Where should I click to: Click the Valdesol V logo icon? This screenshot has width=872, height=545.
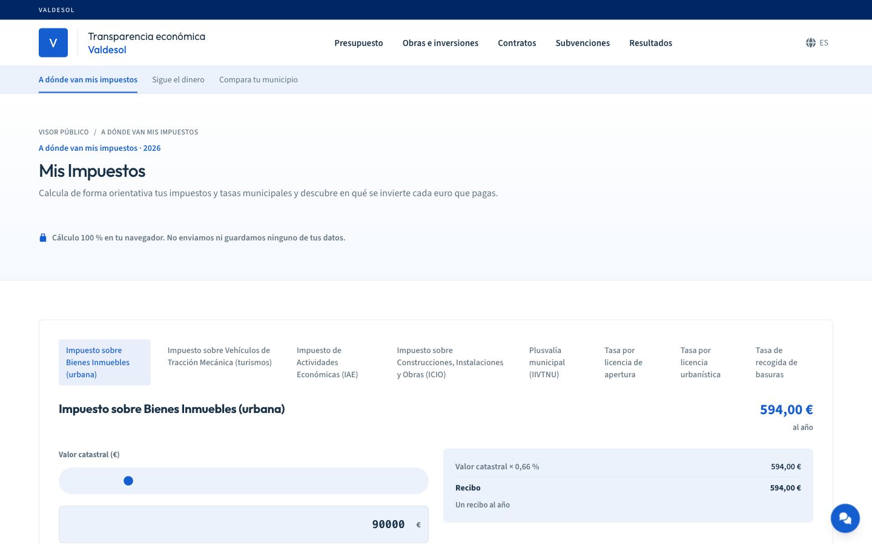[x=53, y=43]
